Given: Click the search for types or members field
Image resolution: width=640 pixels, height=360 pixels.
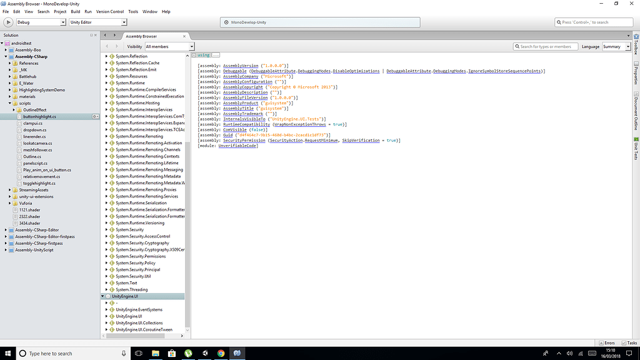Looking at the screenshot, I should 545,46.
